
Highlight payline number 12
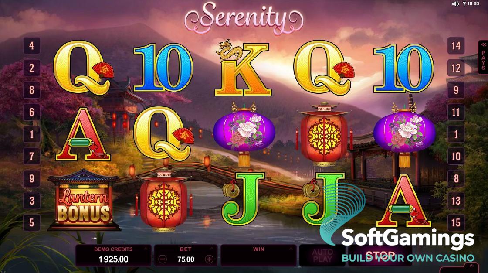coord(456,68)
